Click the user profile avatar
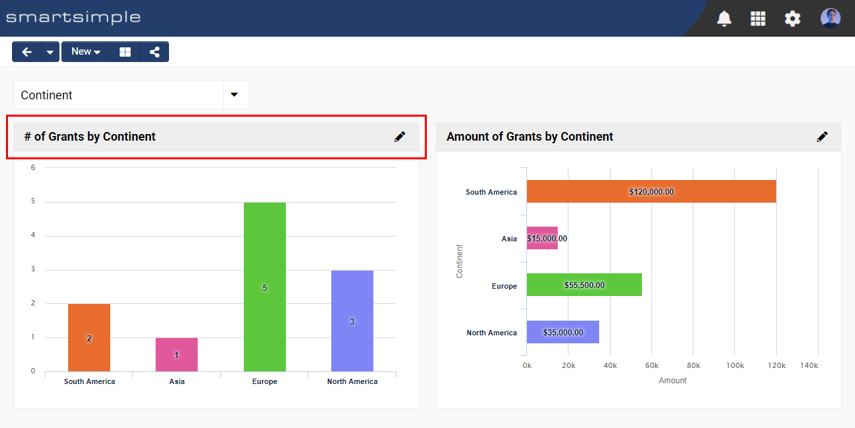 830,18
